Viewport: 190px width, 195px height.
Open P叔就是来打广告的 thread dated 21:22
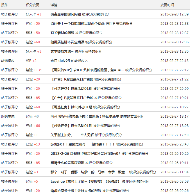click(x=72, y=79)
